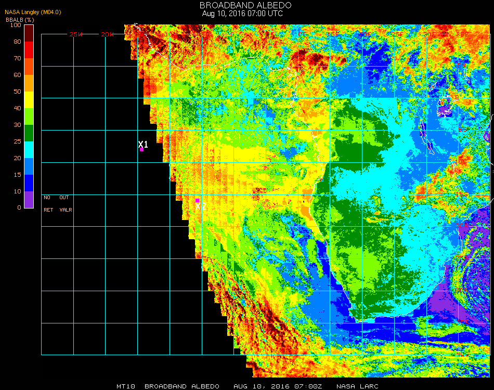Click the 30S latitude label
The image size is (494, 390).
pyautogui.click(x=462, y=290)
